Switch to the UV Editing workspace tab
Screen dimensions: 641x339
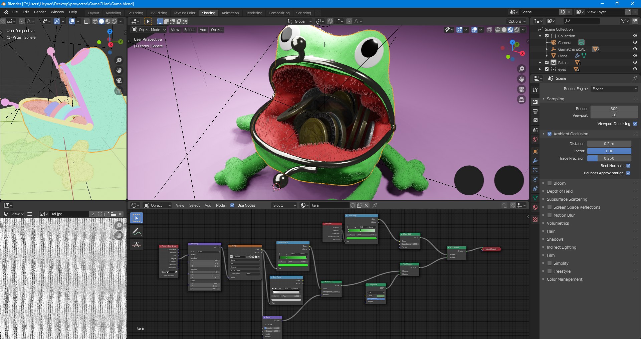tap(158, 13)
